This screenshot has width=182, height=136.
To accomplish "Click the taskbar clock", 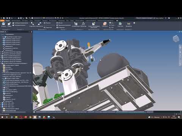I will pyautogui.click(x=174, y=117).
